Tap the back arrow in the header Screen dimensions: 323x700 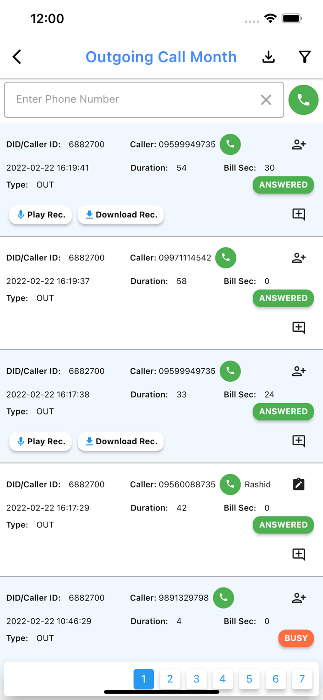tap(17, 57)
